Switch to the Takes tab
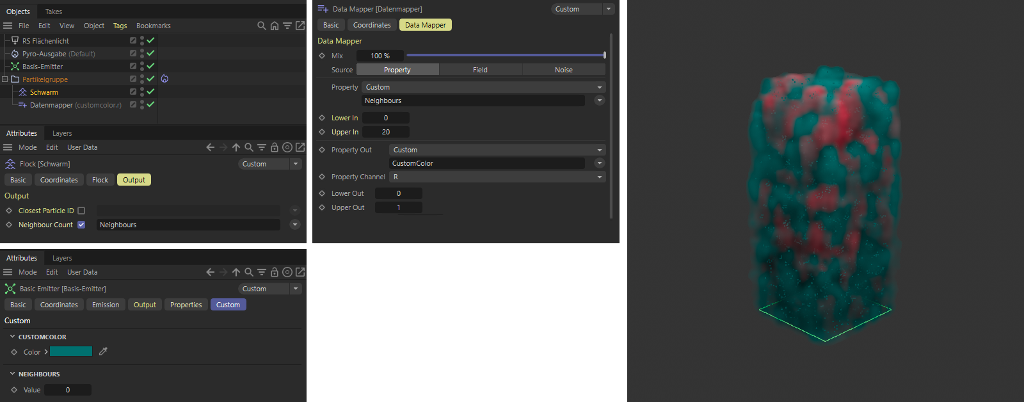The width and height of the screenshot is (1024, 402). click(54, 12)
